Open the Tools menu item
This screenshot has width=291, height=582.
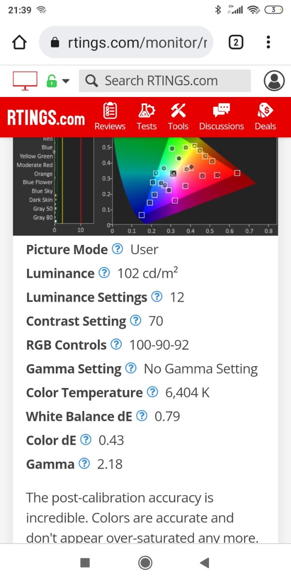pos(178,117)
